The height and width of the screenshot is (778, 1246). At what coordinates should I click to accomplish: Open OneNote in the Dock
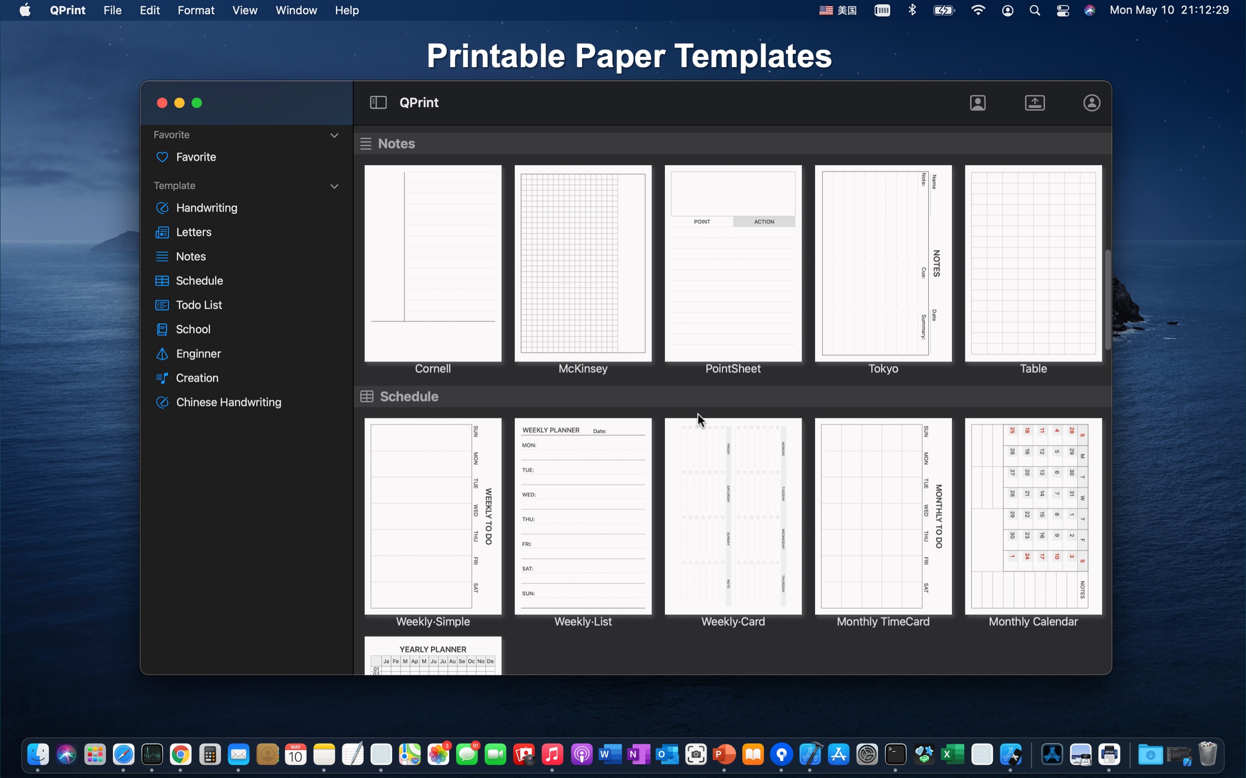coord(639,755)
